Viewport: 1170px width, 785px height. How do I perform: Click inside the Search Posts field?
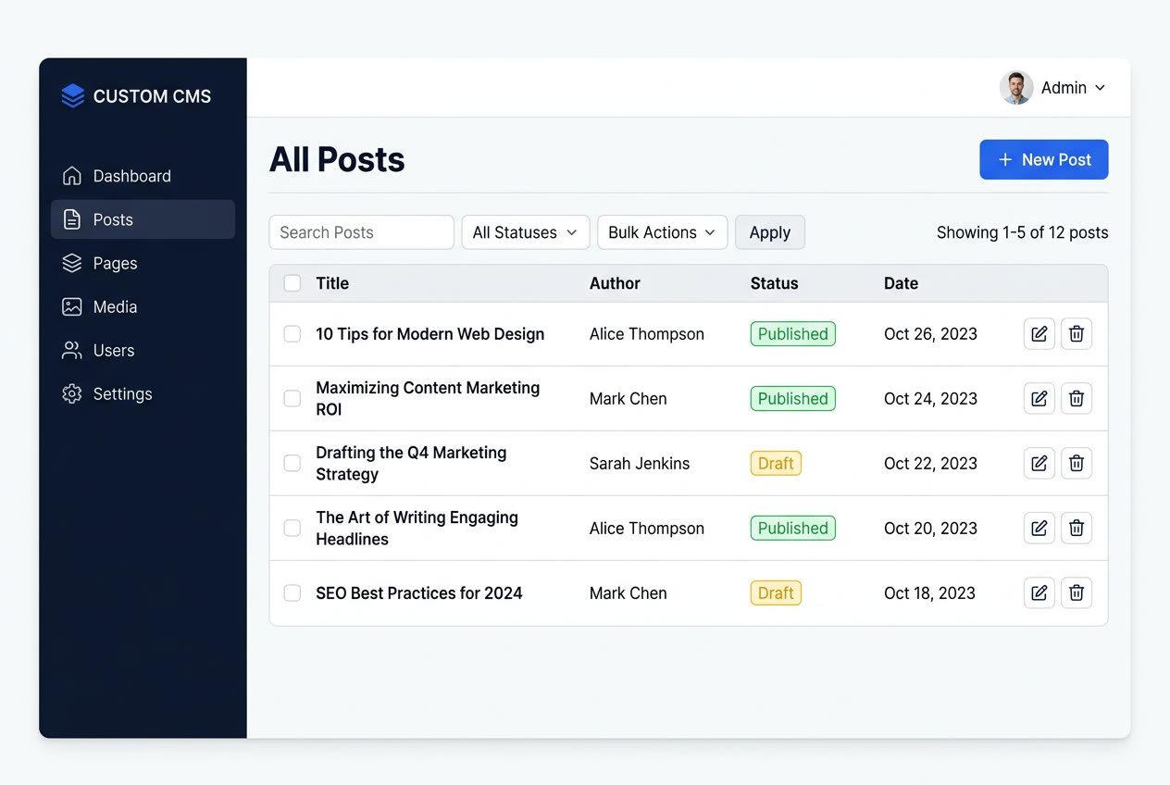click(x=361, y=232)
